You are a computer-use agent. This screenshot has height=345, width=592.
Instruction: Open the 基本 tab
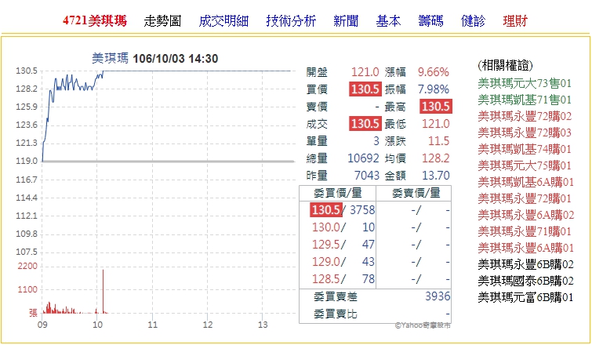tap(388, 20)
